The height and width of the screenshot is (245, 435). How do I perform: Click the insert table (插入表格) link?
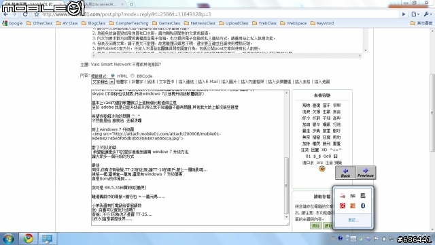302,82
